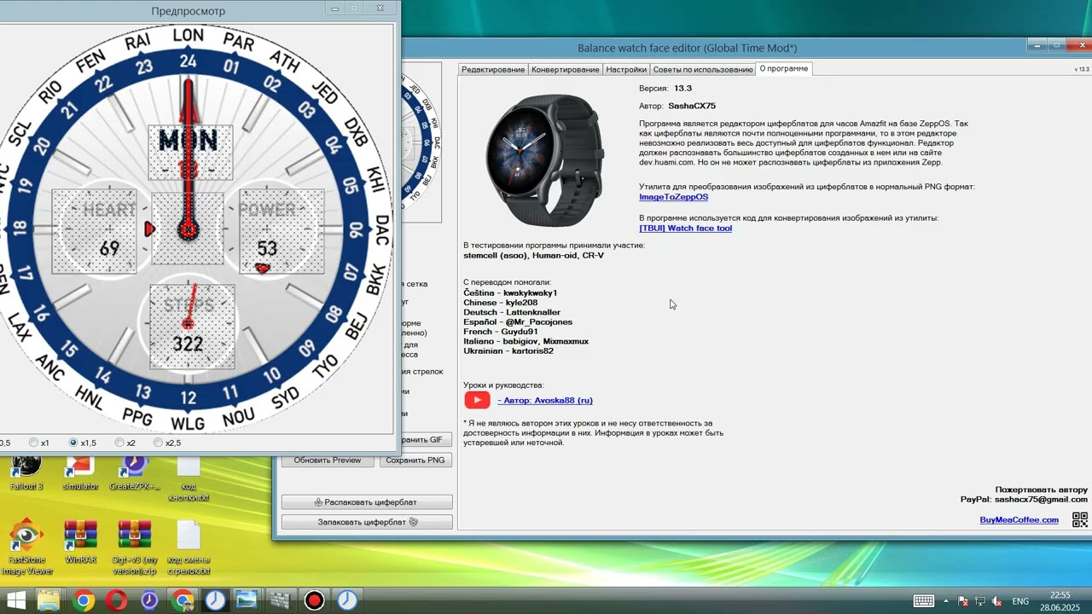Select the WinRAR desktop shortcut
1092x614 pixels.
(x=80, y=542)
